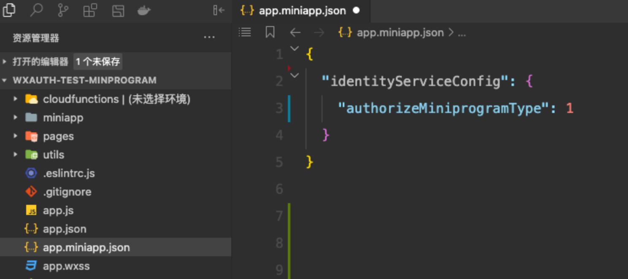Collapse the fold arrow on line 2
Viewport: 628px width, 279px height.
295,75
